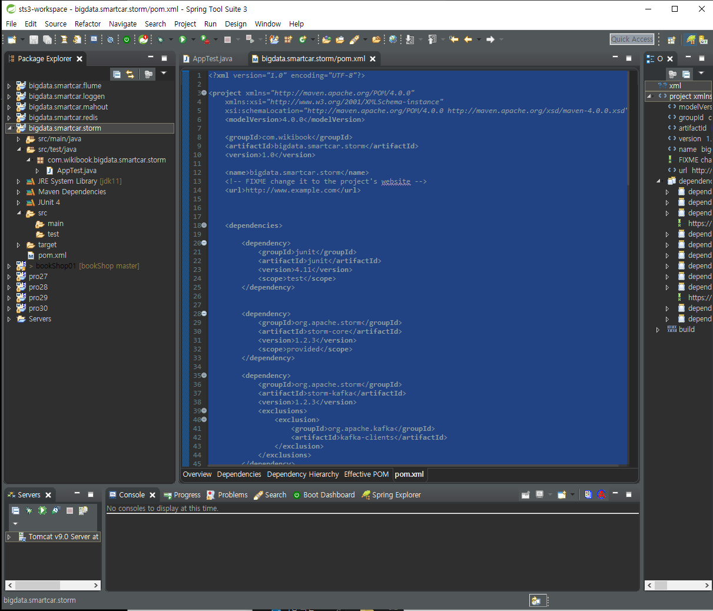Expand the target folder
This screenshot has width=713, height=611.
coord(18,245)
